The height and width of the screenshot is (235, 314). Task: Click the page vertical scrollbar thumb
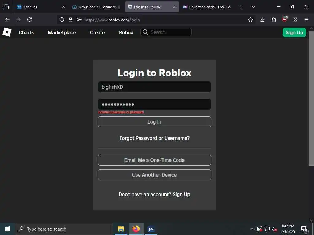(311, 98)
